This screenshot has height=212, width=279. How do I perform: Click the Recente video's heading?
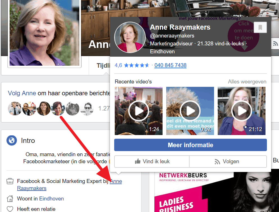tap(133, 82)
